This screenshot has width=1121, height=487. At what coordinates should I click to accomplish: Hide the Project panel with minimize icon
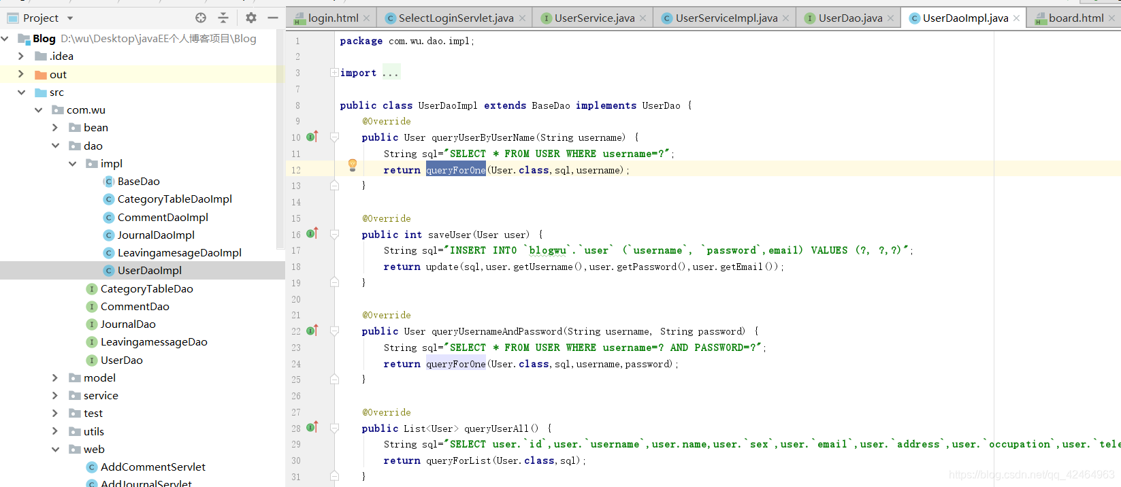point(273,18)
